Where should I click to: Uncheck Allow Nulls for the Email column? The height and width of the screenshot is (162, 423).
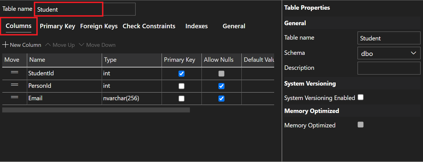(221, 98)
